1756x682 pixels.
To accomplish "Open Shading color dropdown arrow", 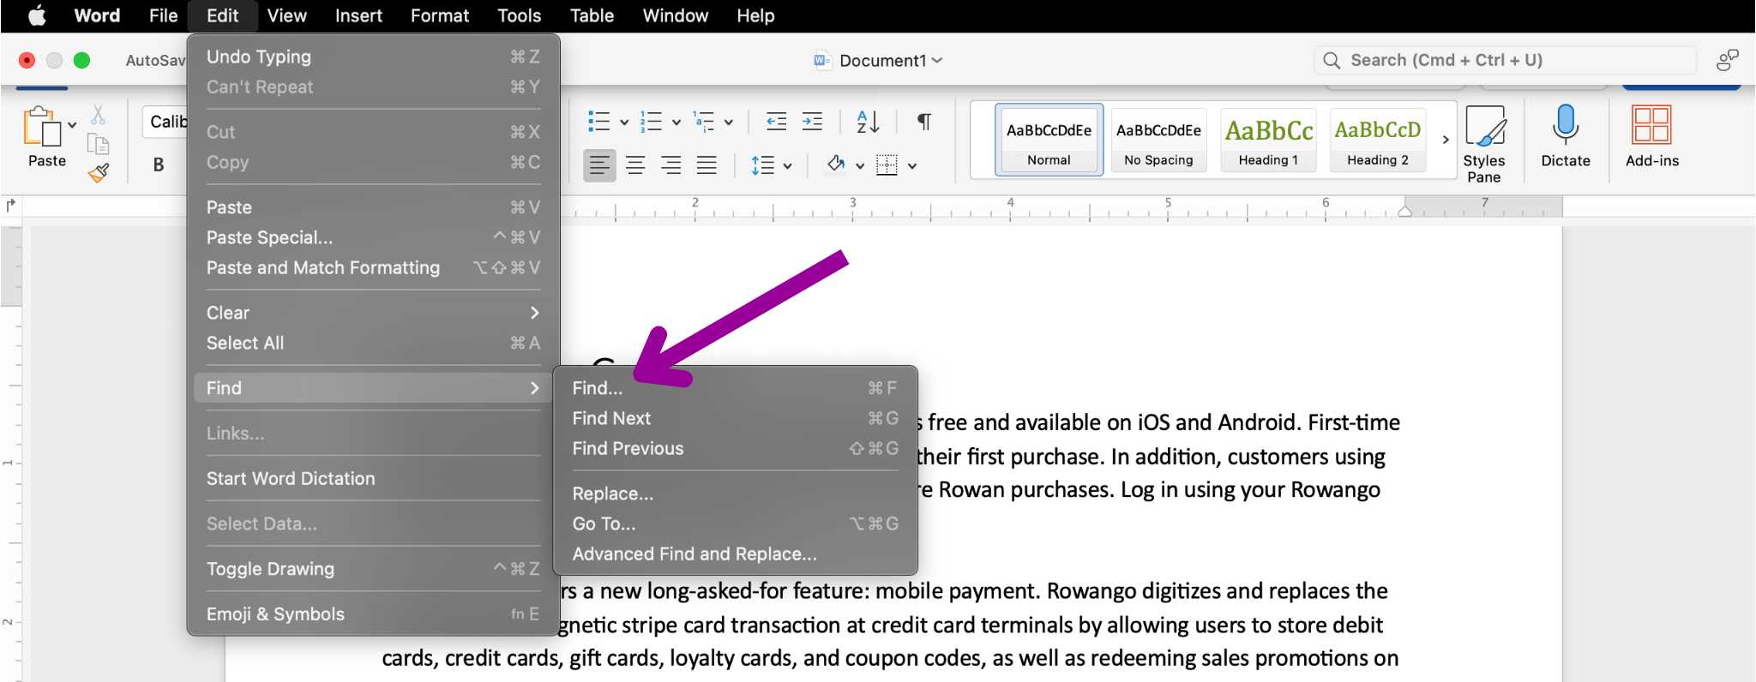I will [x=860, y=166].
